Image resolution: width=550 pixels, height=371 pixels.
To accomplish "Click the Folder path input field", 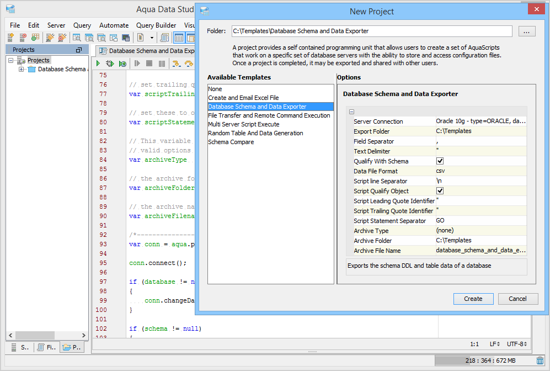I will point(371,31).
